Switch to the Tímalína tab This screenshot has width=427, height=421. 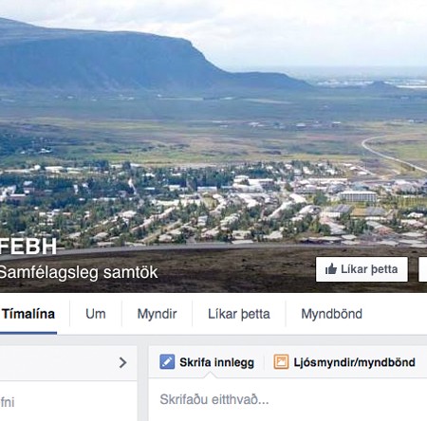28,314
